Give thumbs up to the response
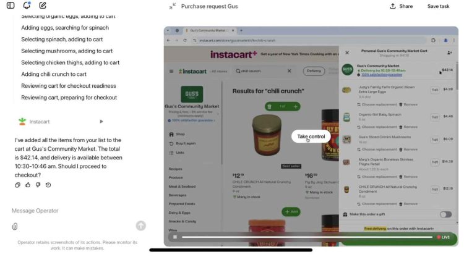464x257 pixels. [x=28, y=185]
